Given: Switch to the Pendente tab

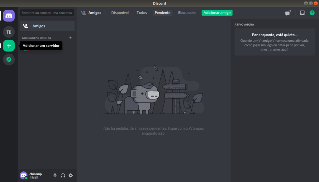Looking at the screenshot, I should click(x=162, y=12).
